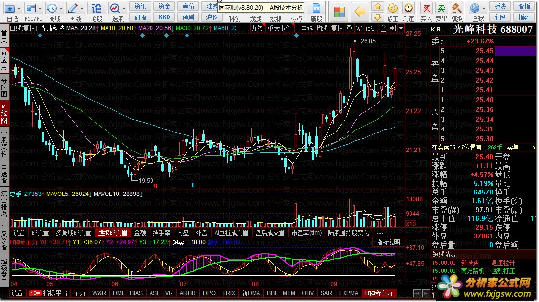Open 板块 sector button

pos(500,6)
